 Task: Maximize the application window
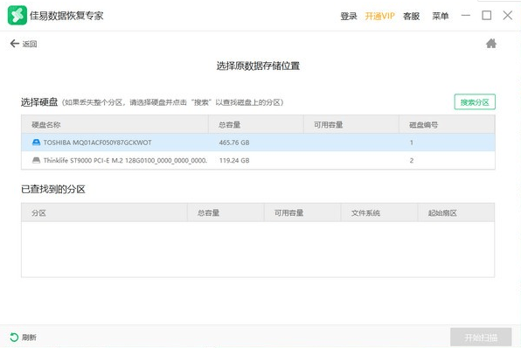coord(486,15)
